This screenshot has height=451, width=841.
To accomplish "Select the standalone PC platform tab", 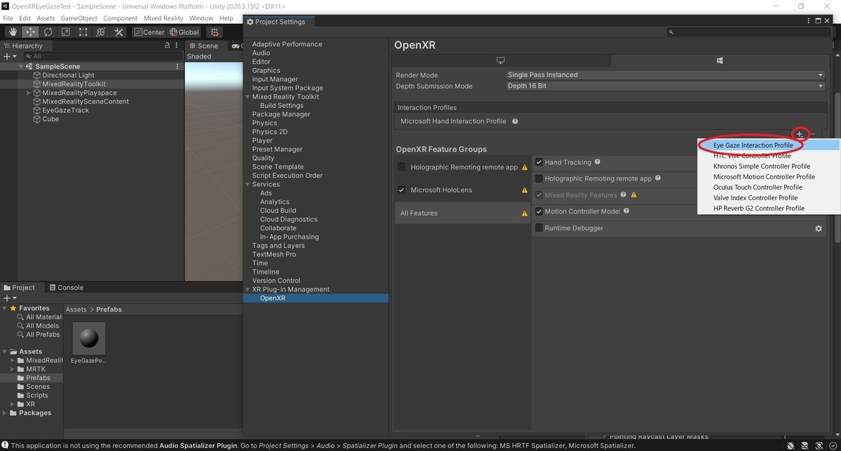I will (500, 61).
